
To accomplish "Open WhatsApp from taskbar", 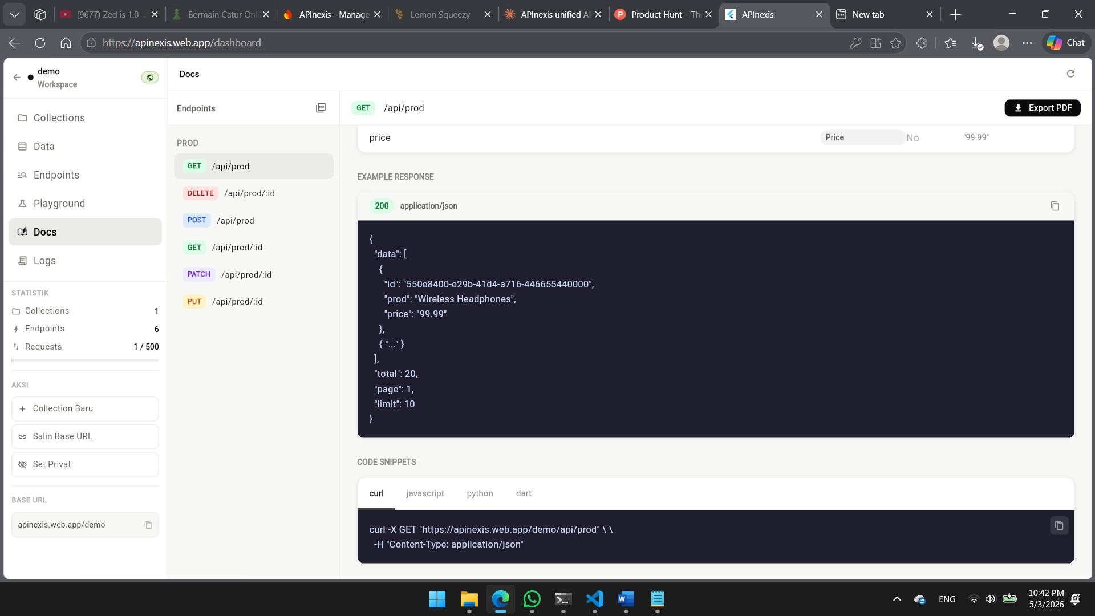I will tap(532, 599).
